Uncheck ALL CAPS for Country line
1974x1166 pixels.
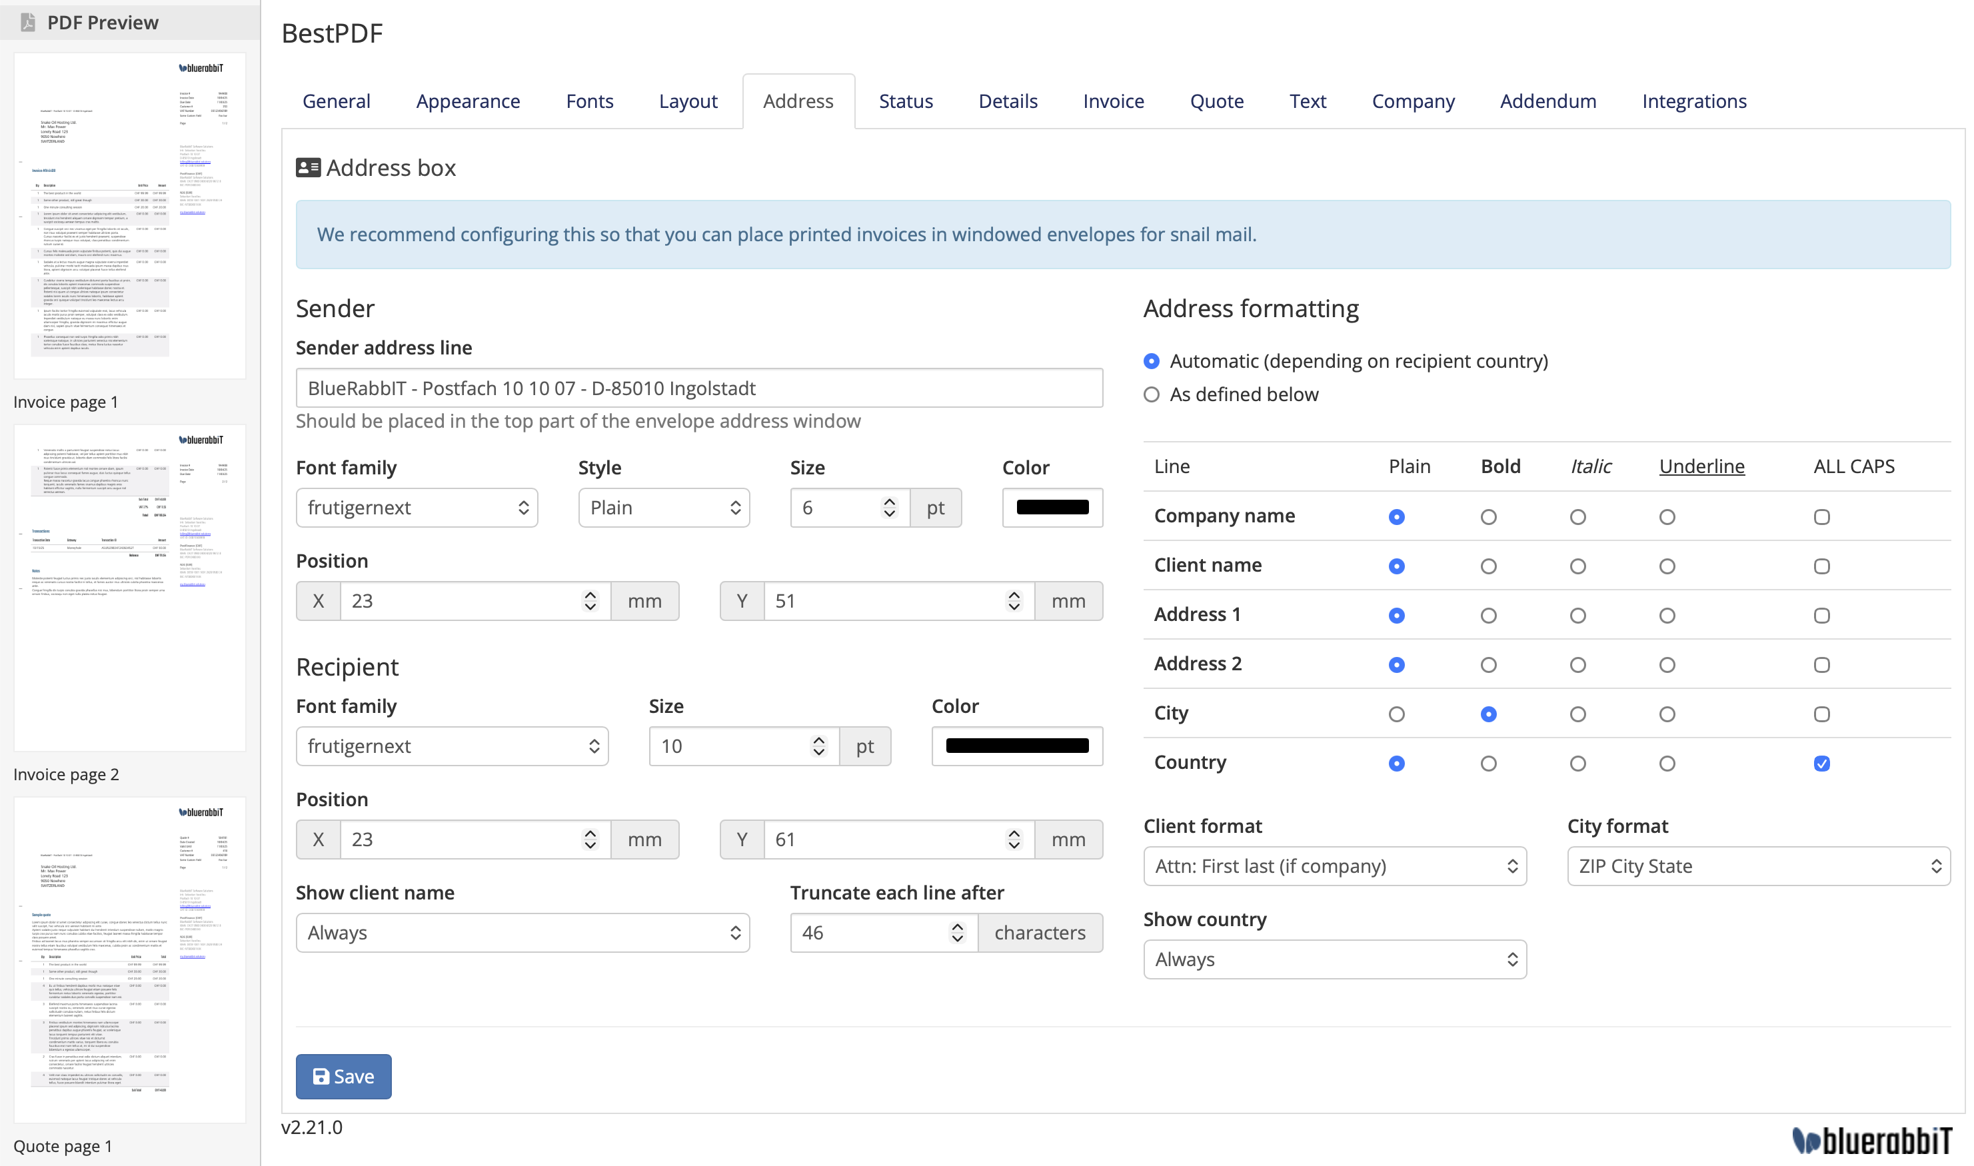point(1821,763)
